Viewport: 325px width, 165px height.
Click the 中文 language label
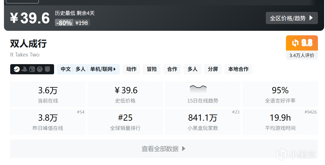[x=66, y=69]
